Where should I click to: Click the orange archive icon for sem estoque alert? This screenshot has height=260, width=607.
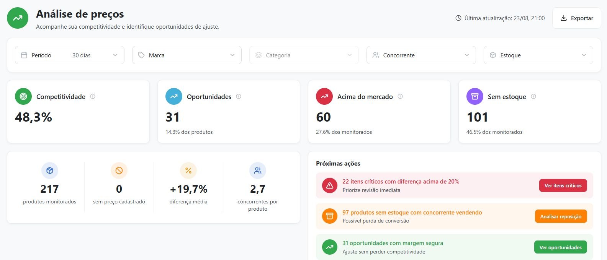point(330,216)
